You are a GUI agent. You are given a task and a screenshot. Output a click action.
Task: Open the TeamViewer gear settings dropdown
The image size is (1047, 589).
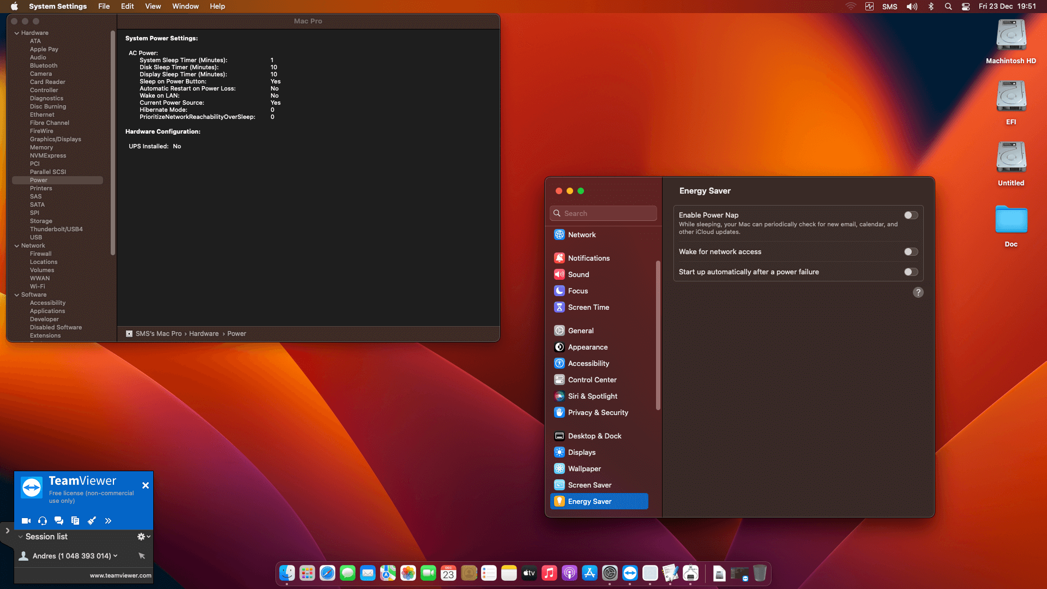pyautogui.click(x=143, y=537)
